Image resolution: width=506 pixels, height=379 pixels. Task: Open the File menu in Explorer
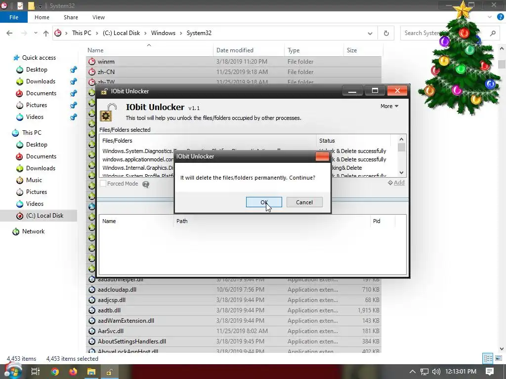tap(13, 17)
